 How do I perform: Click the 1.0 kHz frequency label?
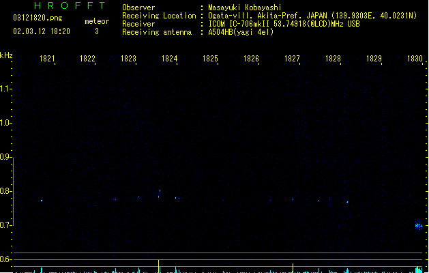(5, 123)
